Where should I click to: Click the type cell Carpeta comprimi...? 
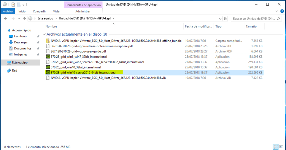[228, 41]
